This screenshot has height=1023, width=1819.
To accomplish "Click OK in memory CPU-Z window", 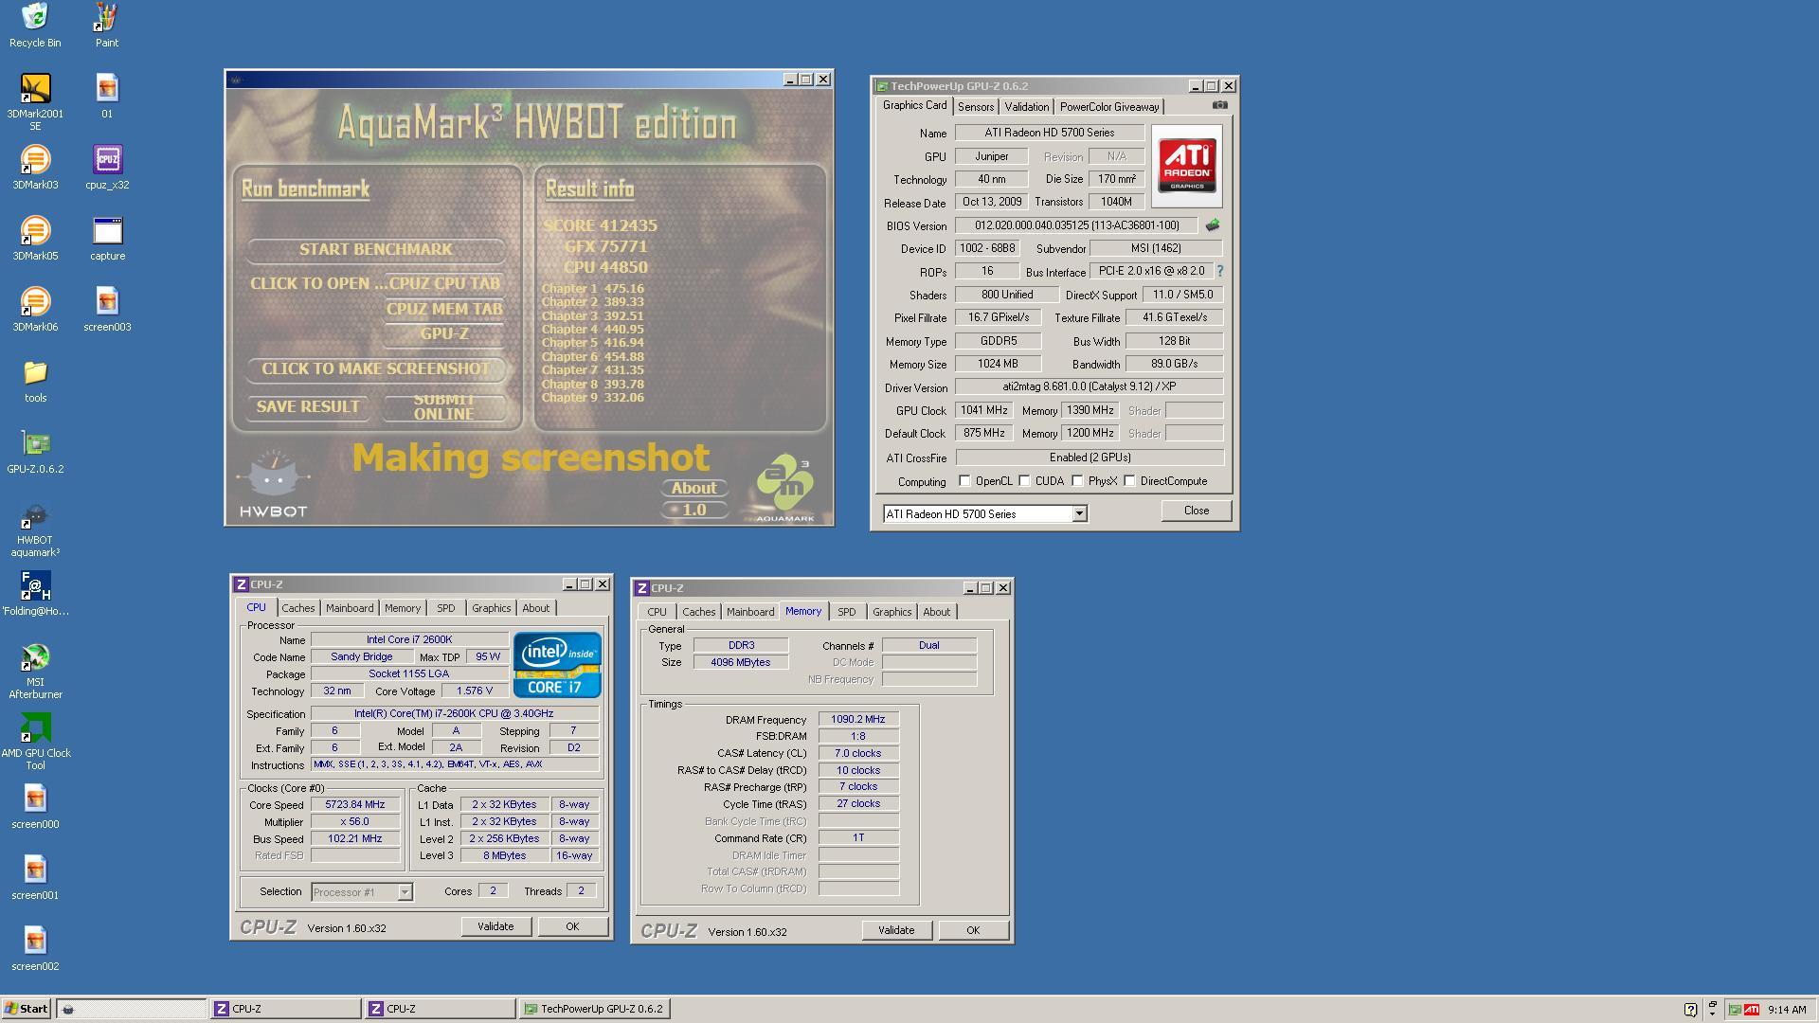I will point(973,930).
